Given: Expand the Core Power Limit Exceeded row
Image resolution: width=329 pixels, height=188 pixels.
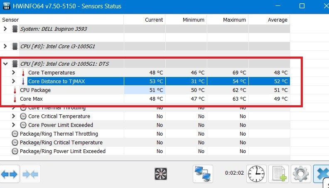Looking at the screenshot, I should coord(14,125).
